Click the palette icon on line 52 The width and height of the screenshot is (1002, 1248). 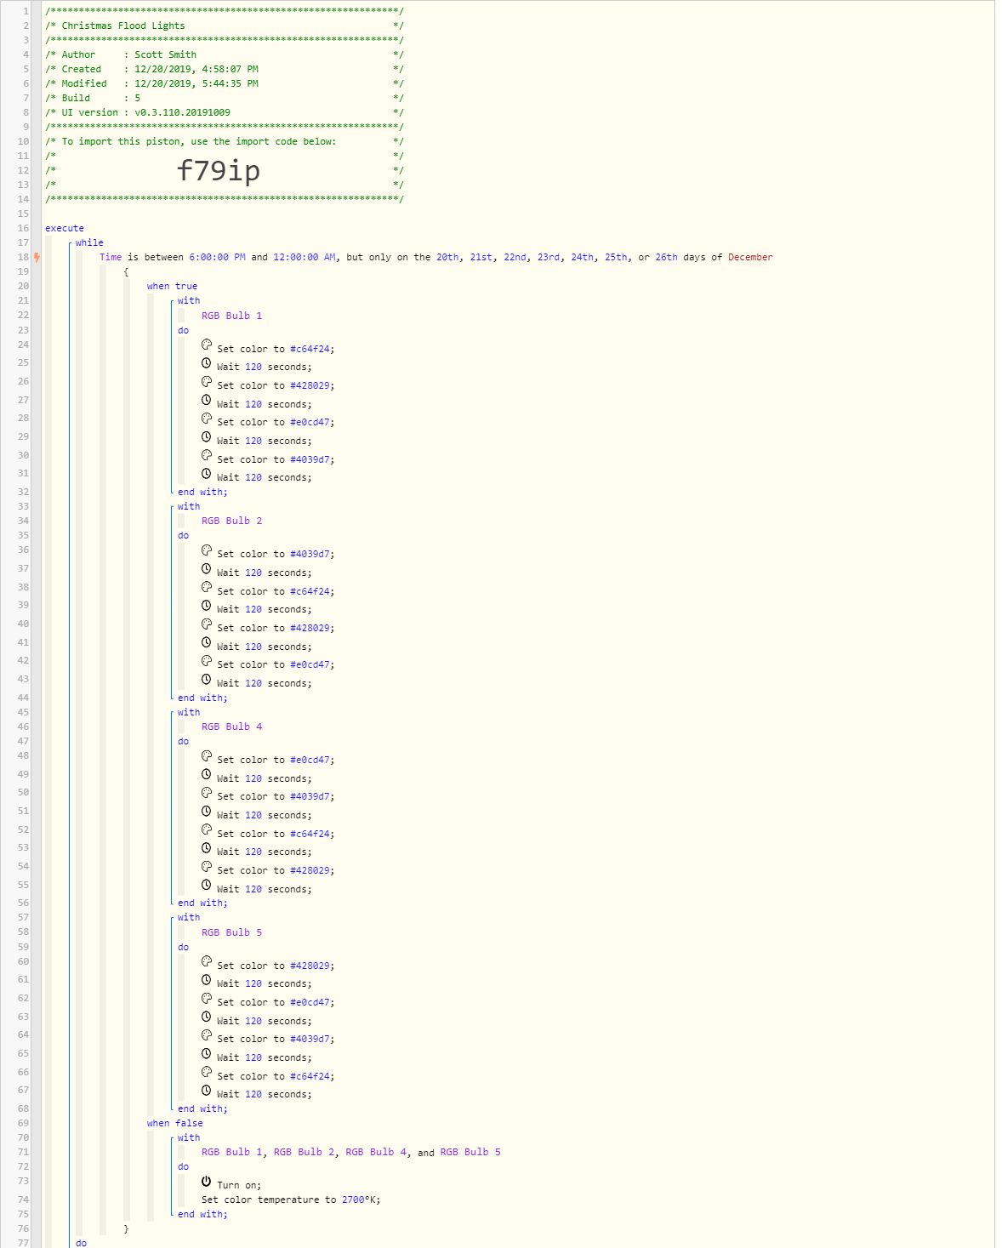pos(207,829)
